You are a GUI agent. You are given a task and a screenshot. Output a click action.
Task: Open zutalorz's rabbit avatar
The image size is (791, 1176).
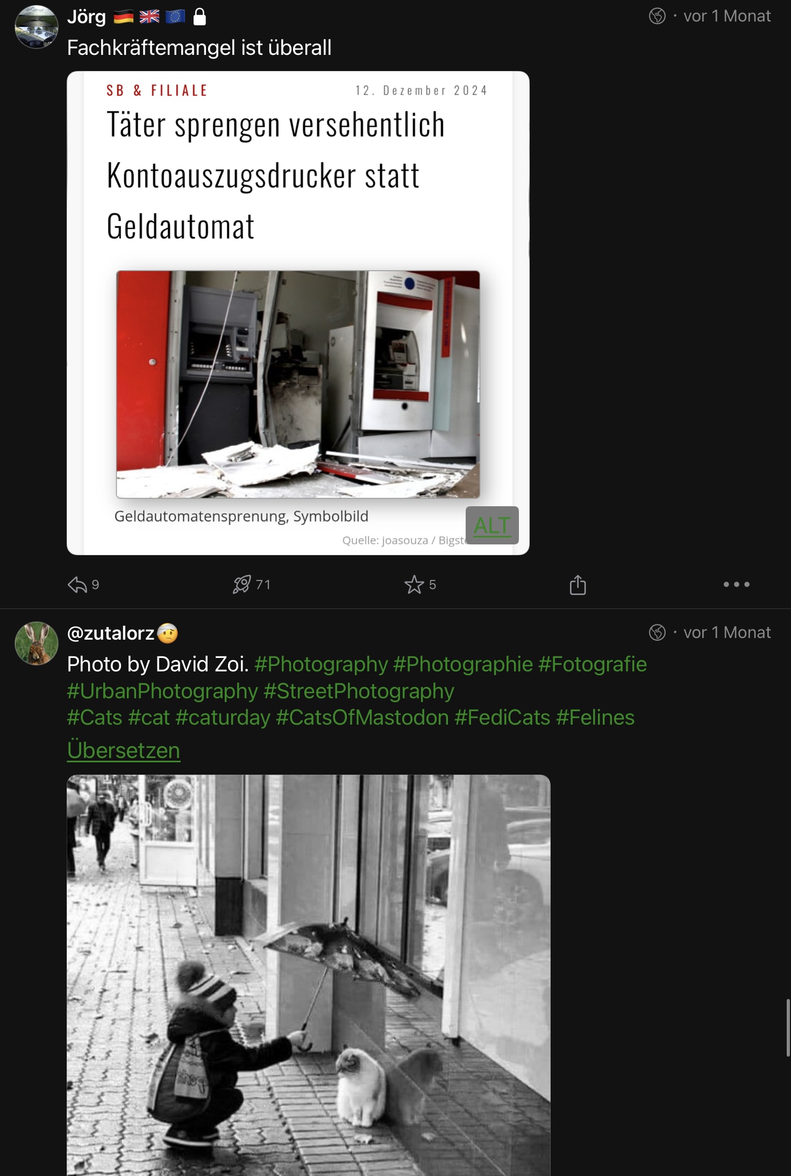36,643
